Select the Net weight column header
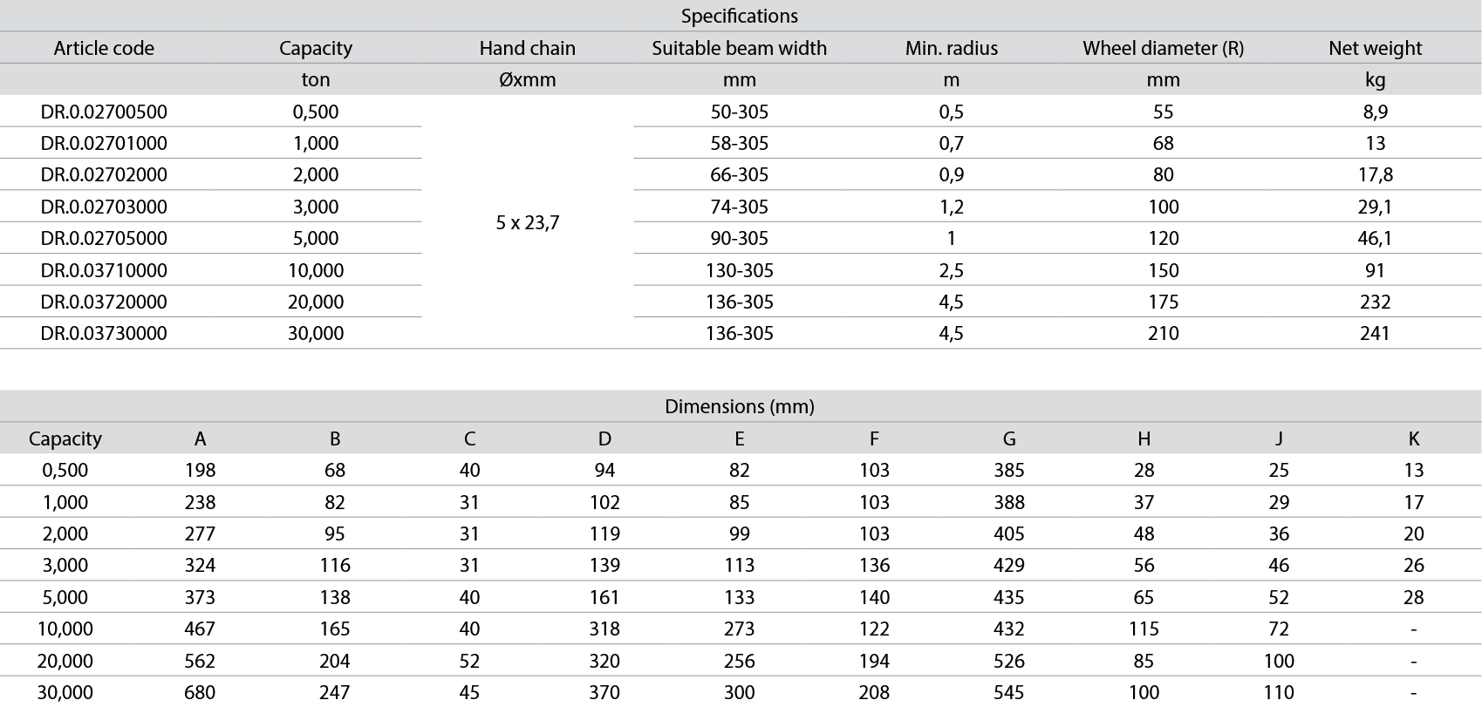Viewport: 1482px width, 707px height. coord(1375,48)
